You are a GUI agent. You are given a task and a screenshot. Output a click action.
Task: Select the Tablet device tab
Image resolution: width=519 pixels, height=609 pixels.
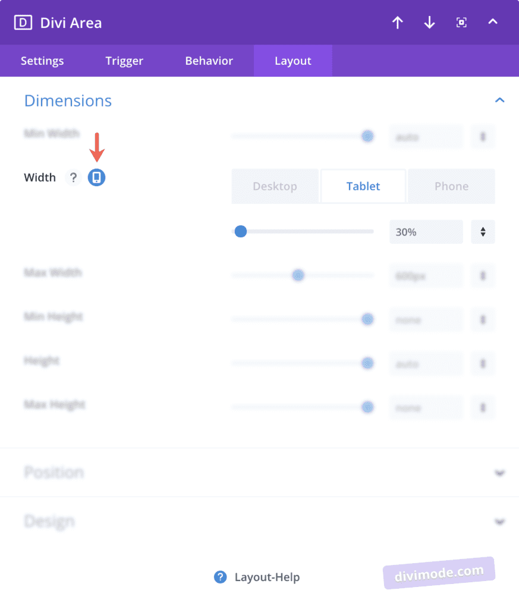[x=363, y=186]
